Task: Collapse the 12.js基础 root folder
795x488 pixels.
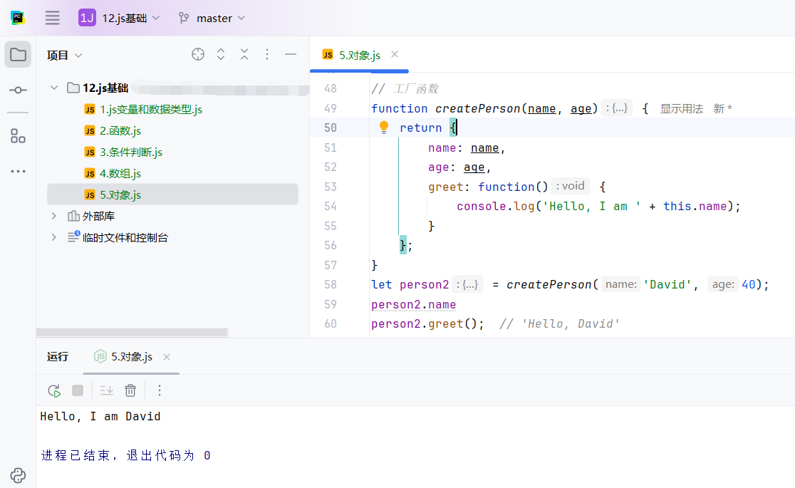Action: [53, 88]
